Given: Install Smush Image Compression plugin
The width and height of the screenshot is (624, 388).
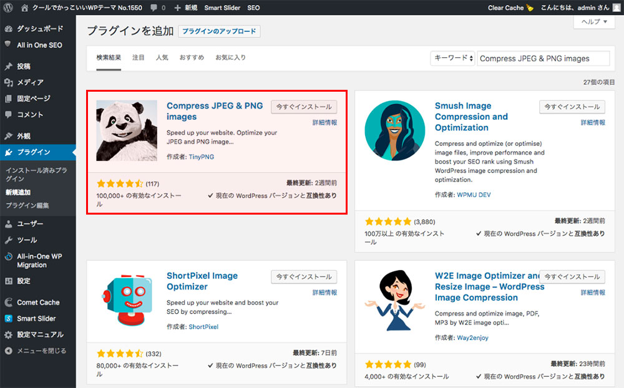Looking at the screenshot, I should coord(572,107).
